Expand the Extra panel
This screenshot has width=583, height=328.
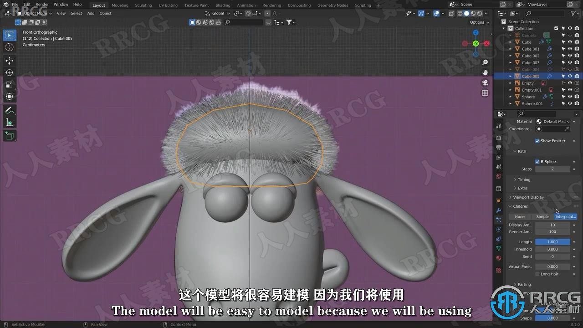point(522,188)
